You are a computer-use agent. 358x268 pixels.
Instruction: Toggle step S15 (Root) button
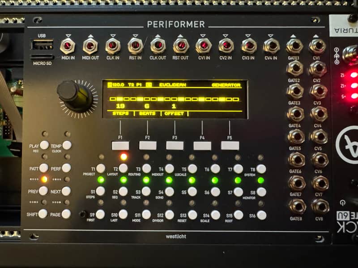coord(239,215)
